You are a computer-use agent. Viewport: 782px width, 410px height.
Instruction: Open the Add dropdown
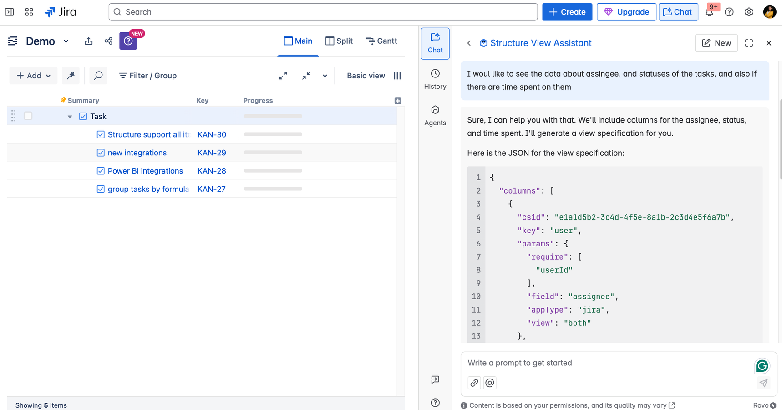[x=33, y=76]
